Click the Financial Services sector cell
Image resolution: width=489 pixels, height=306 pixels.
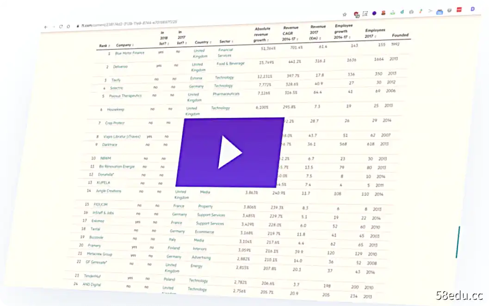[x=225, y=52]
